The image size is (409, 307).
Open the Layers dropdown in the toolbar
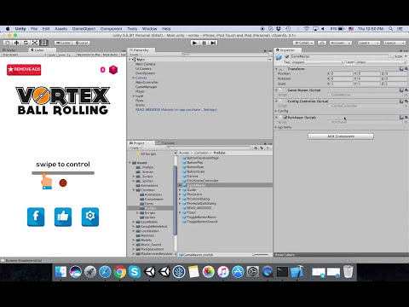tap(369, 43)
